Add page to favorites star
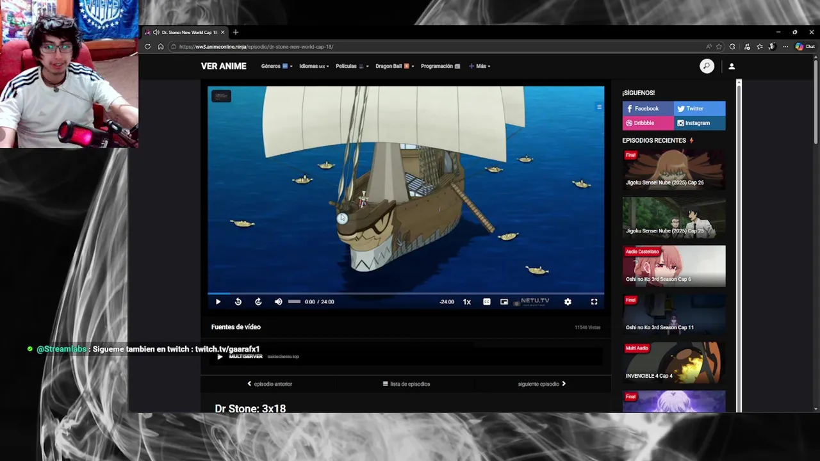This screenshot has width=820, height=461. [x=719, y=47]
